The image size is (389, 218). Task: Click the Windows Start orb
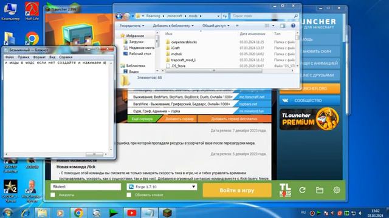[7, 213]
